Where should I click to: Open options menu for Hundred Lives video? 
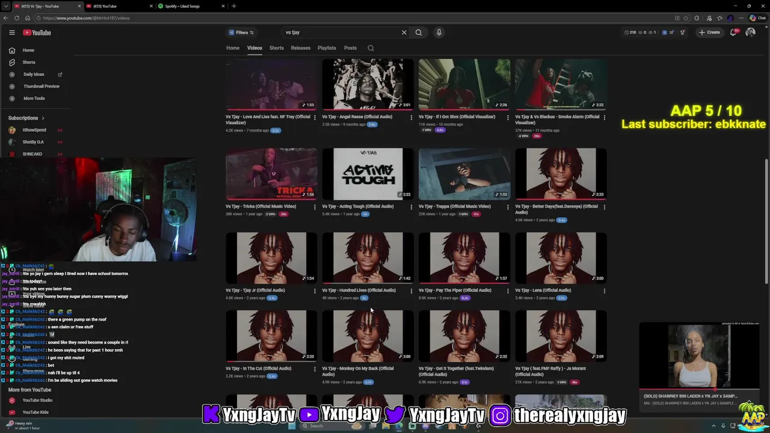click(411, 291)
